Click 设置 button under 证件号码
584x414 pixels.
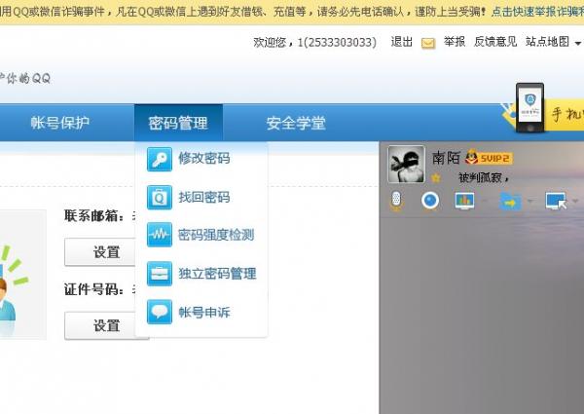106,325
